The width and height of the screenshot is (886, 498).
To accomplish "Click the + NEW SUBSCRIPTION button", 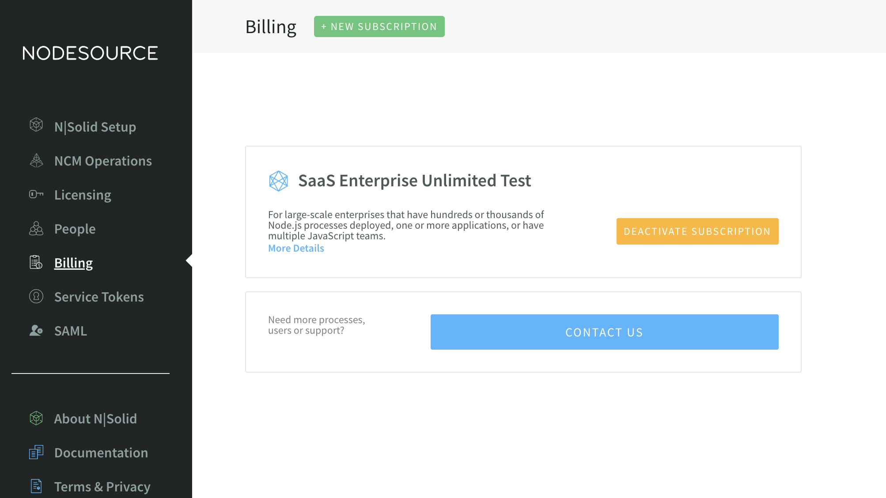I will [x=379, y=26].
